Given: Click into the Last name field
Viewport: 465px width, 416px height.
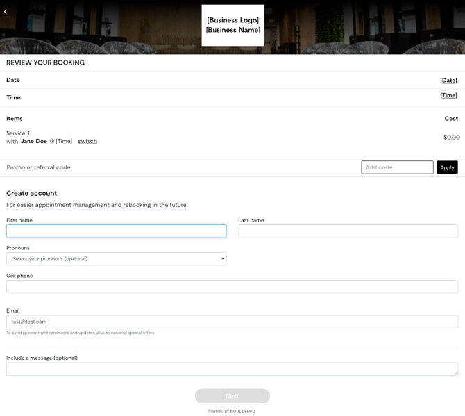Looking at the screenshot, I should [x=348, y=231].
